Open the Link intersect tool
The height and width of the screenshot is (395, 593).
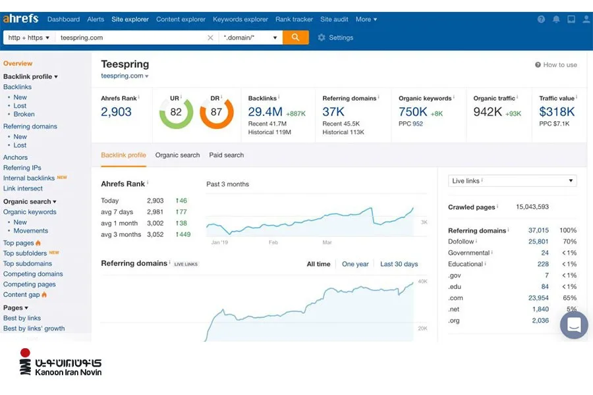pyautogui.click(x=22, y=188)
